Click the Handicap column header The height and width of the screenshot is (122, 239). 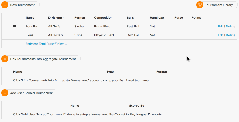pos(157,18)
